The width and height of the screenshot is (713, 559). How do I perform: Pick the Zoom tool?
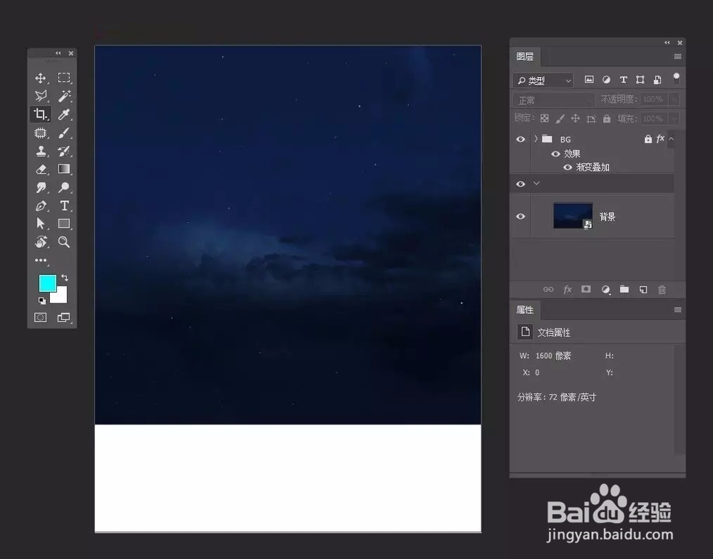[x=64, y=242]
